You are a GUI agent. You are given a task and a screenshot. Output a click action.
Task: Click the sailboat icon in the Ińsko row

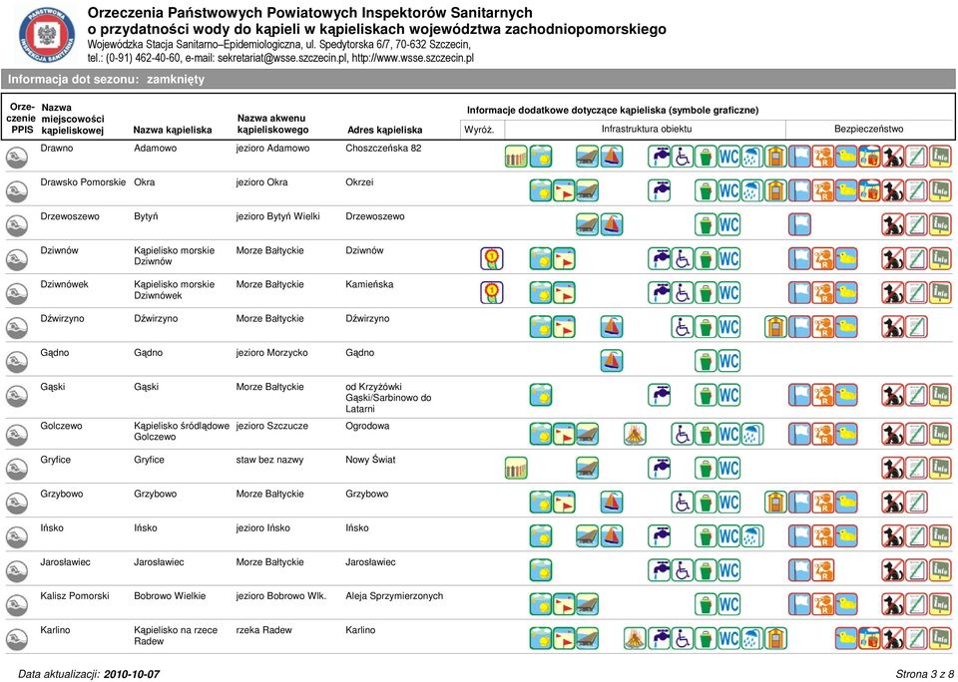(612, 536)
